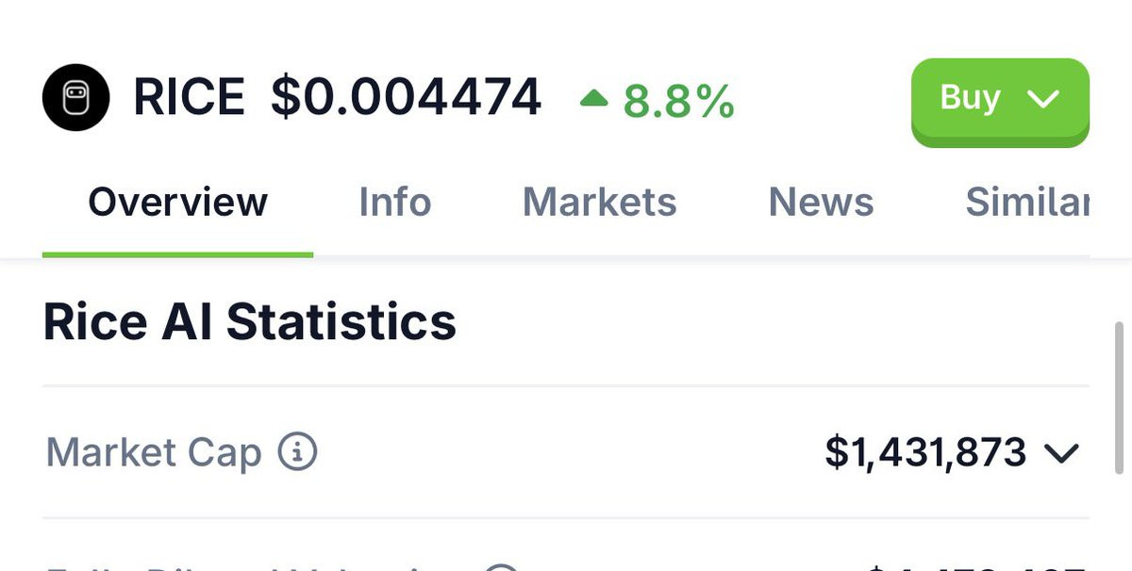Open the Buy dropdown chevron
The image size is (1132, 571).
coord(1043,98)
